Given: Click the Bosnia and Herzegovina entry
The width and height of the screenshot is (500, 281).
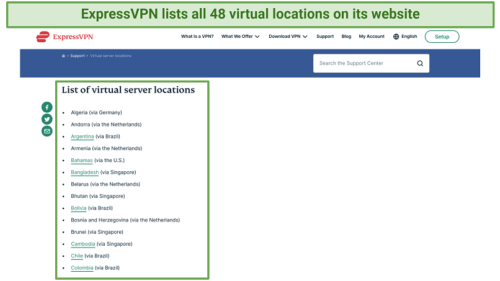Looking at the screenshot, I should click(x=125, y=220).
